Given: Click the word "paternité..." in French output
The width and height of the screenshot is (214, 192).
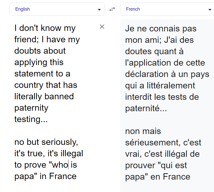Looking at the screenshot, I should click(x=146, y=108).
